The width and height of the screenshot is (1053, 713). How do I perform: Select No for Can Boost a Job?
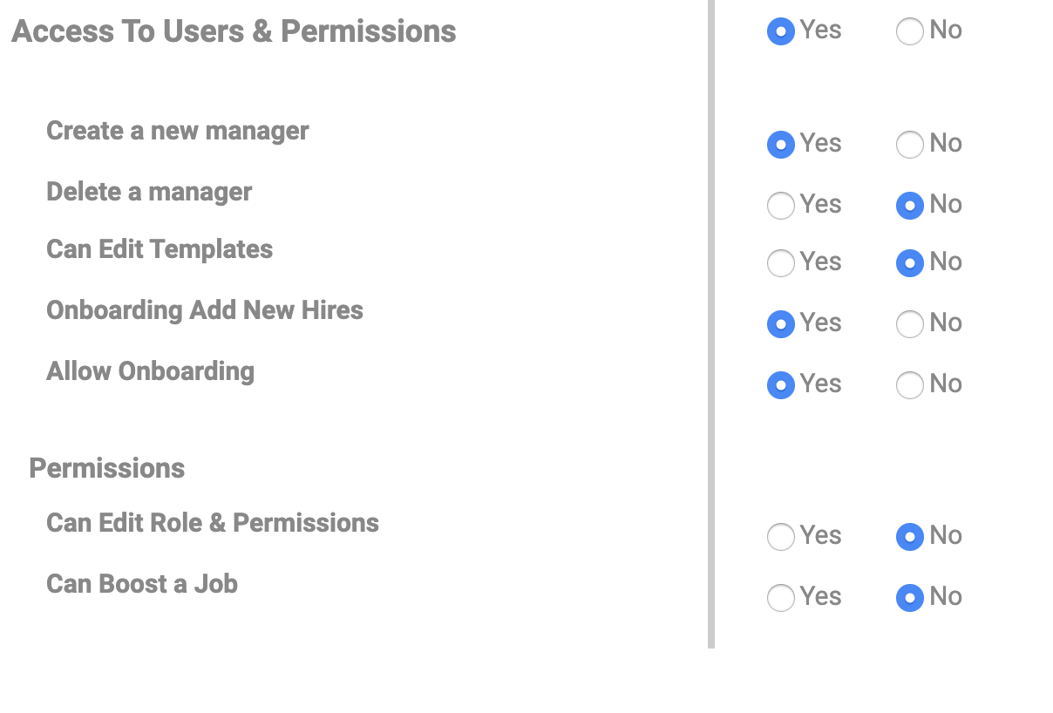point(910,598)
